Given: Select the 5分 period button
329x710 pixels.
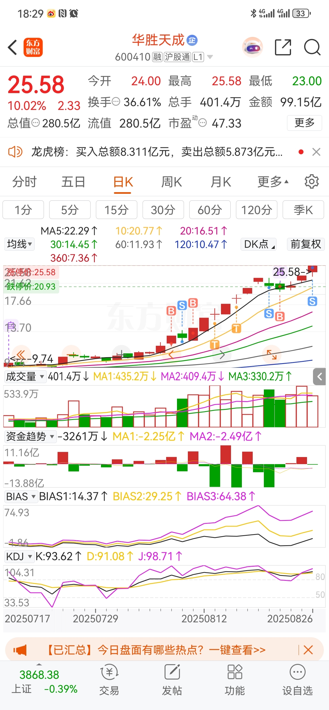Looking at the screenshot, I should 70,210.
